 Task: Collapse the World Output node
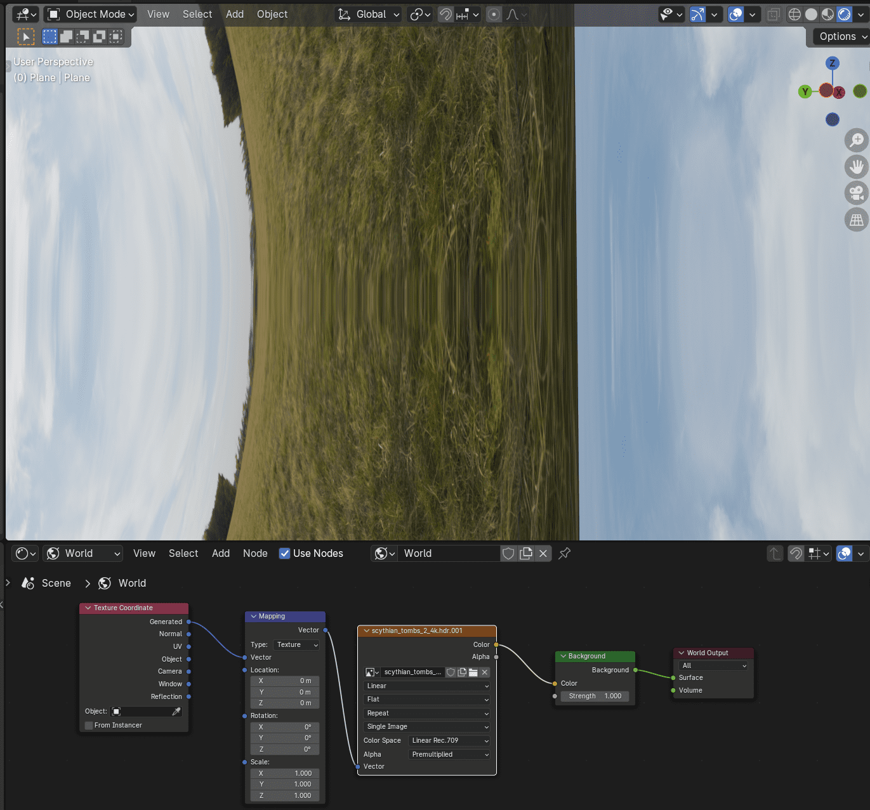[682, 653]
